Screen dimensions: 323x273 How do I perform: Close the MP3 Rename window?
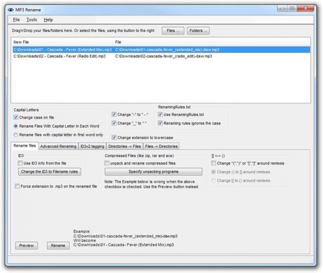(306, 9)
